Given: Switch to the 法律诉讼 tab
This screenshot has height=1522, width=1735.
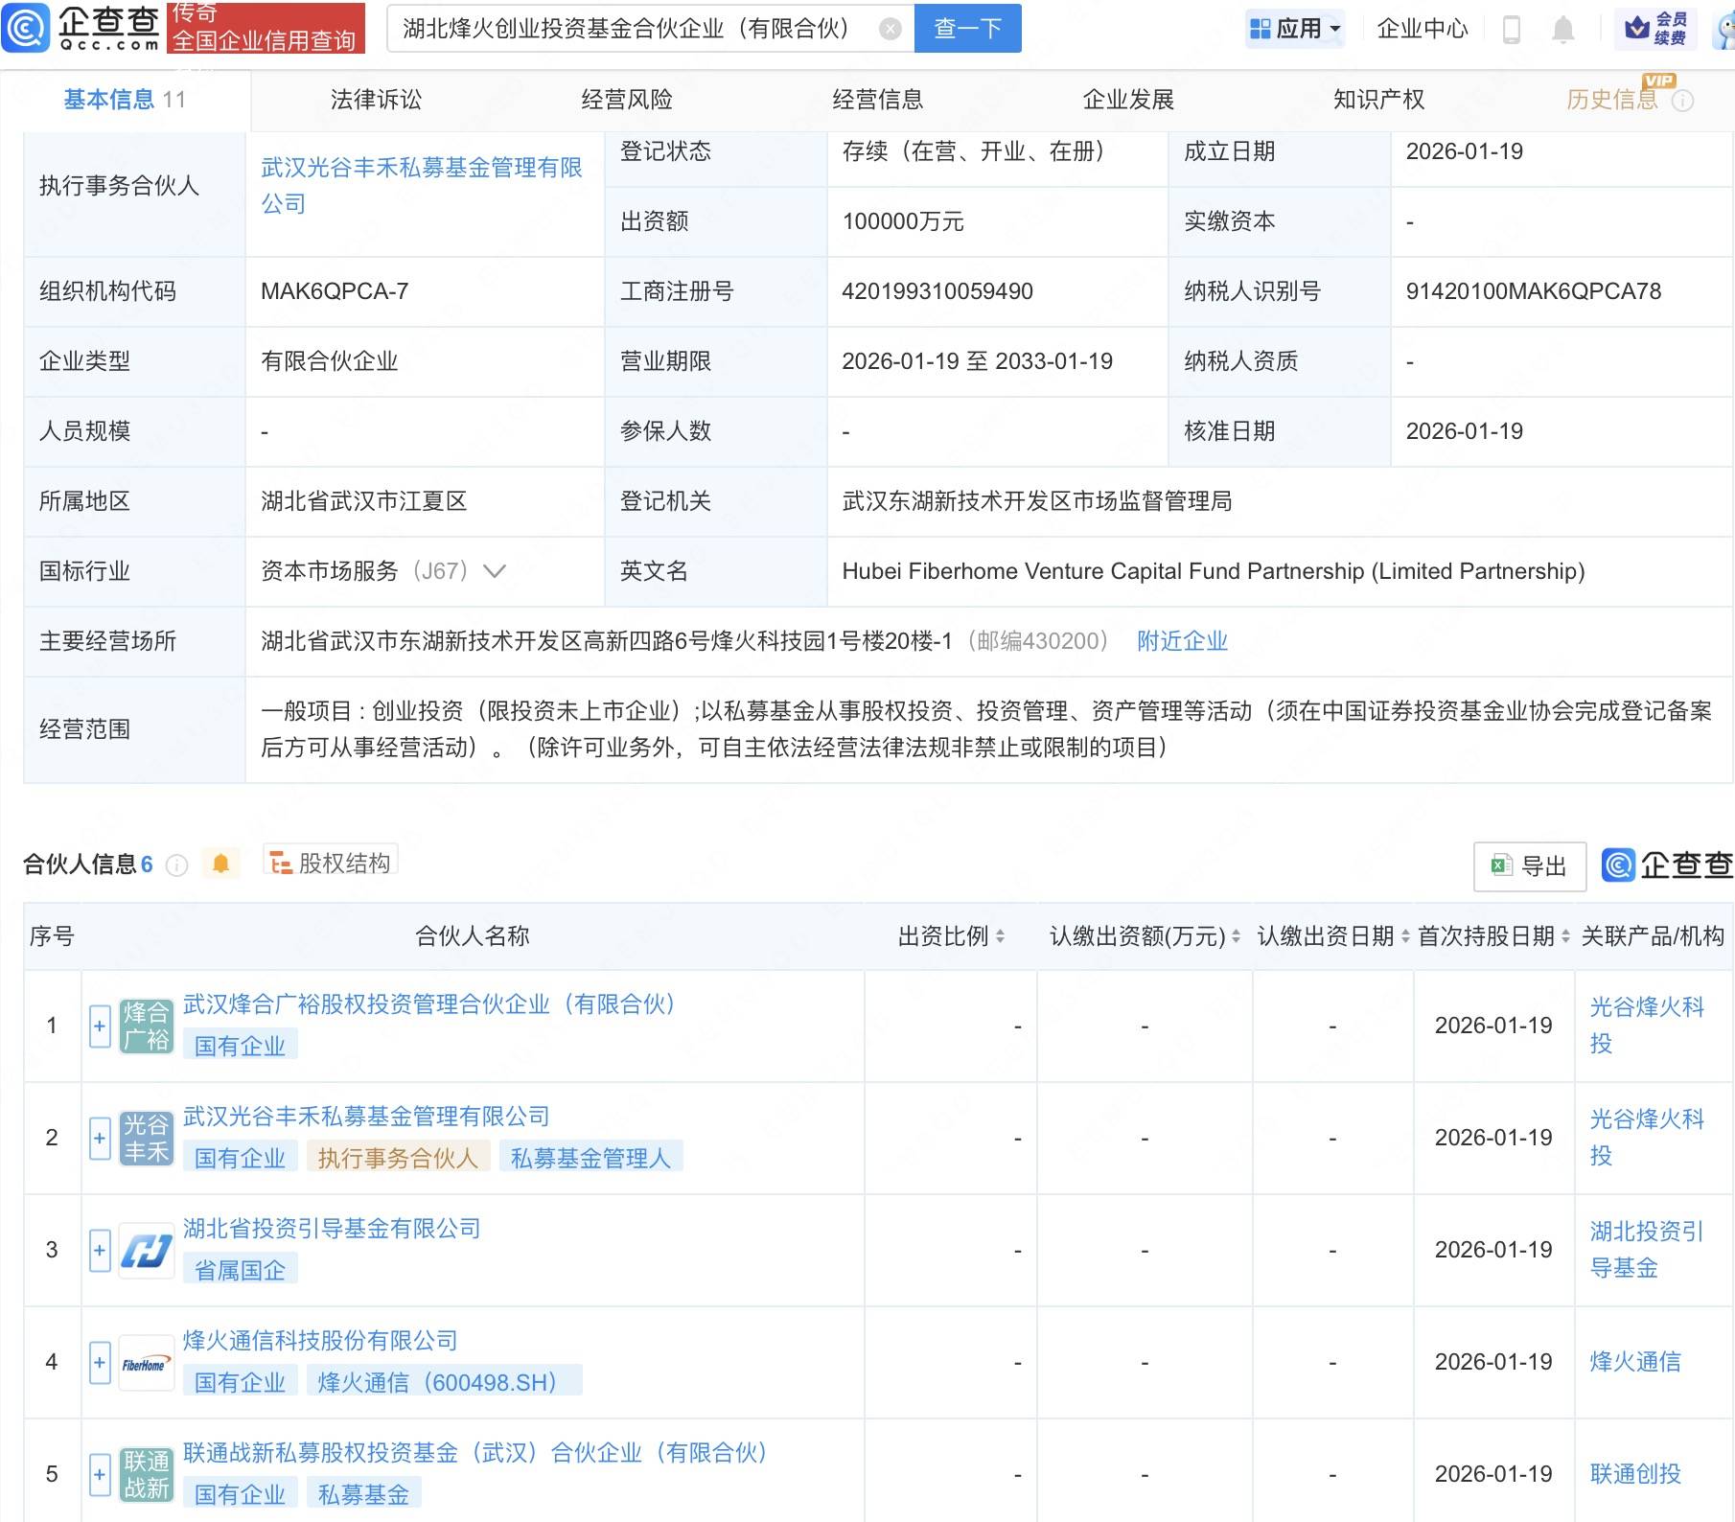Looking at the screenshot, I should (376, 100).
